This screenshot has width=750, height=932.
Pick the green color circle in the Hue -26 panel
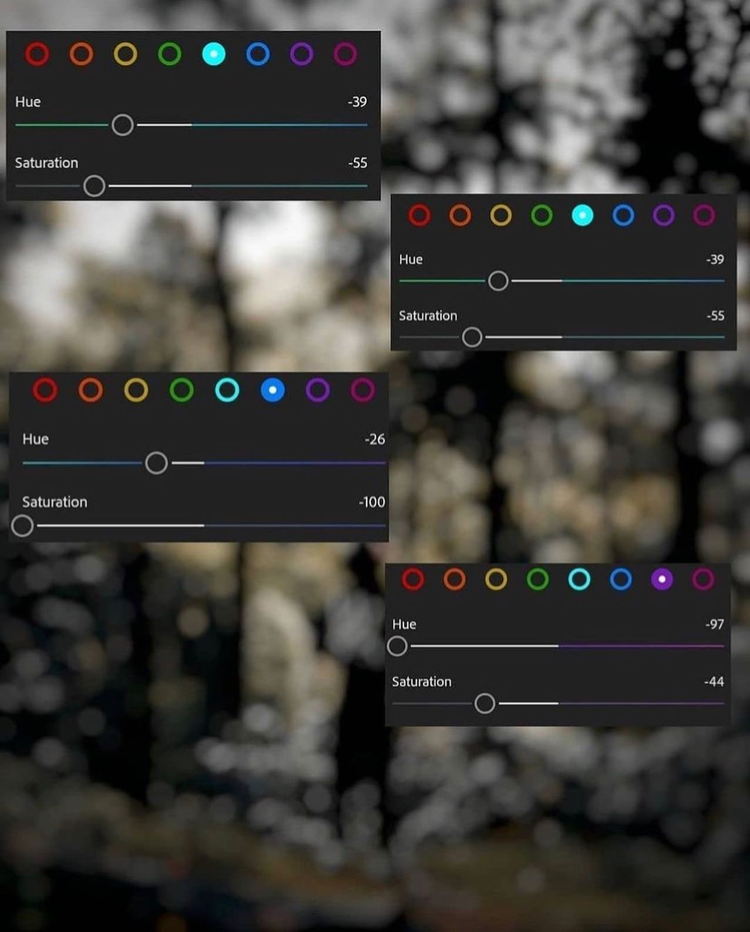[x=181, y=390]
